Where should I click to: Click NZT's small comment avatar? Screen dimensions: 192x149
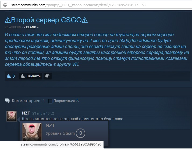click(12, 116)
